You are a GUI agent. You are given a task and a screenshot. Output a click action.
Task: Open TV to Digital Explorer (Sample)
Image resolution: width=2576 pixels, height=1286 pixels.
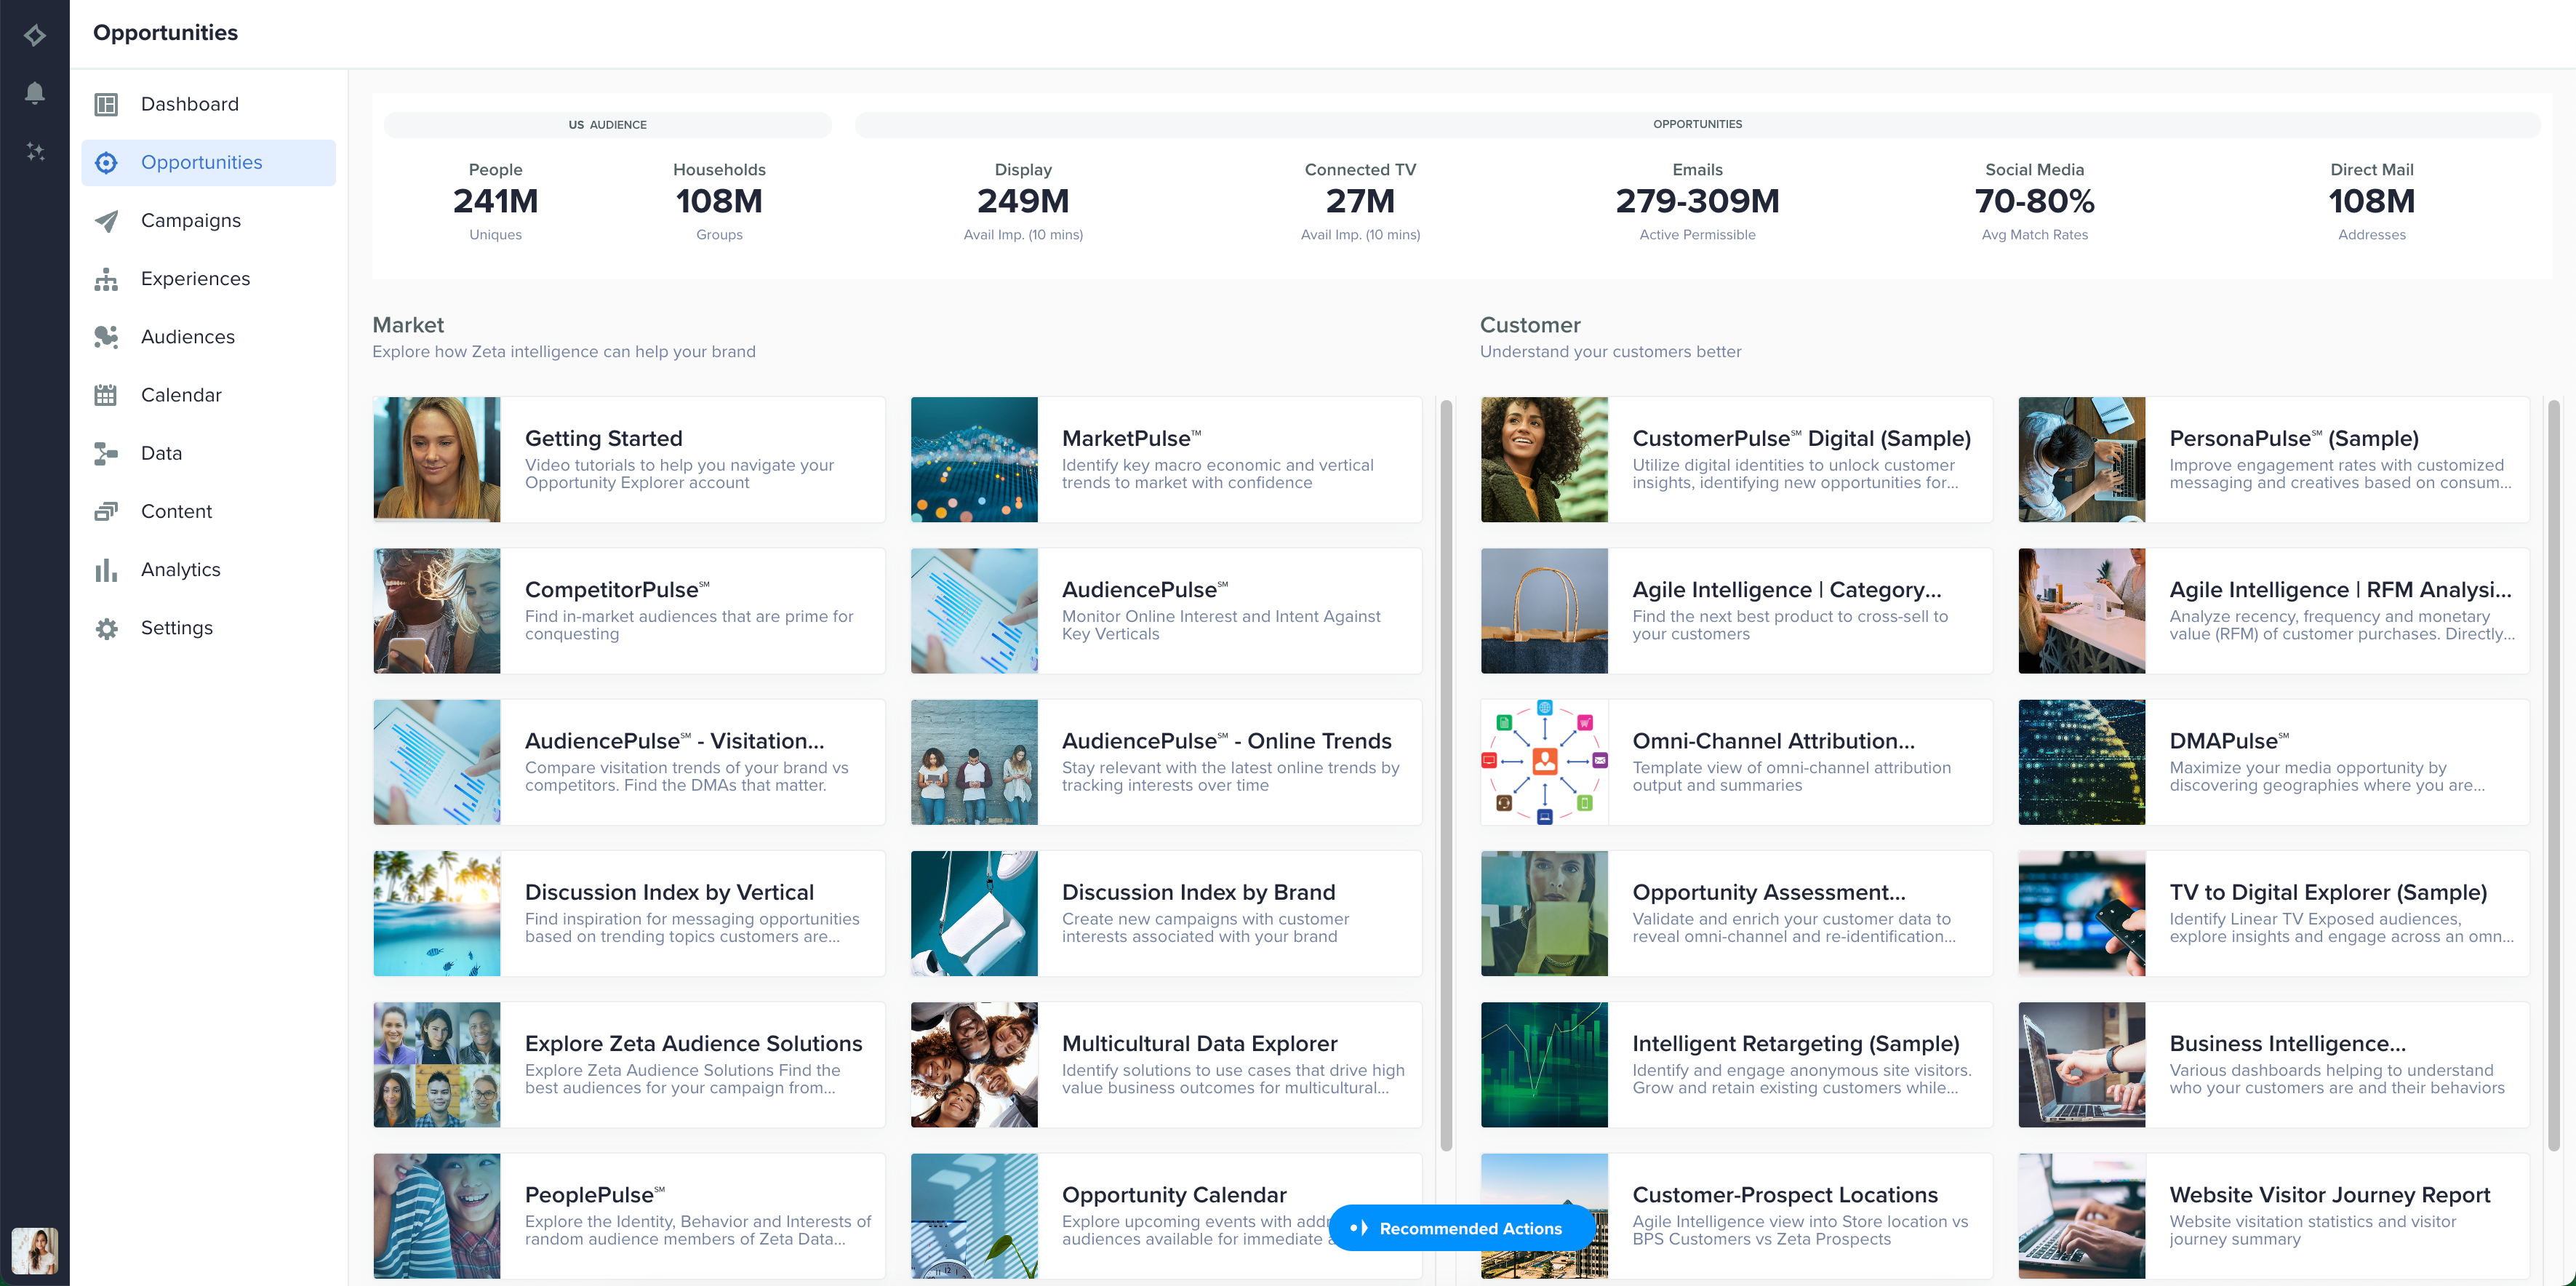click(x=2274, y=913)
